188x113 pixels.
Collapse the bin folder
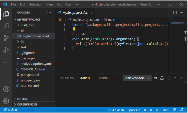(23, 31)
